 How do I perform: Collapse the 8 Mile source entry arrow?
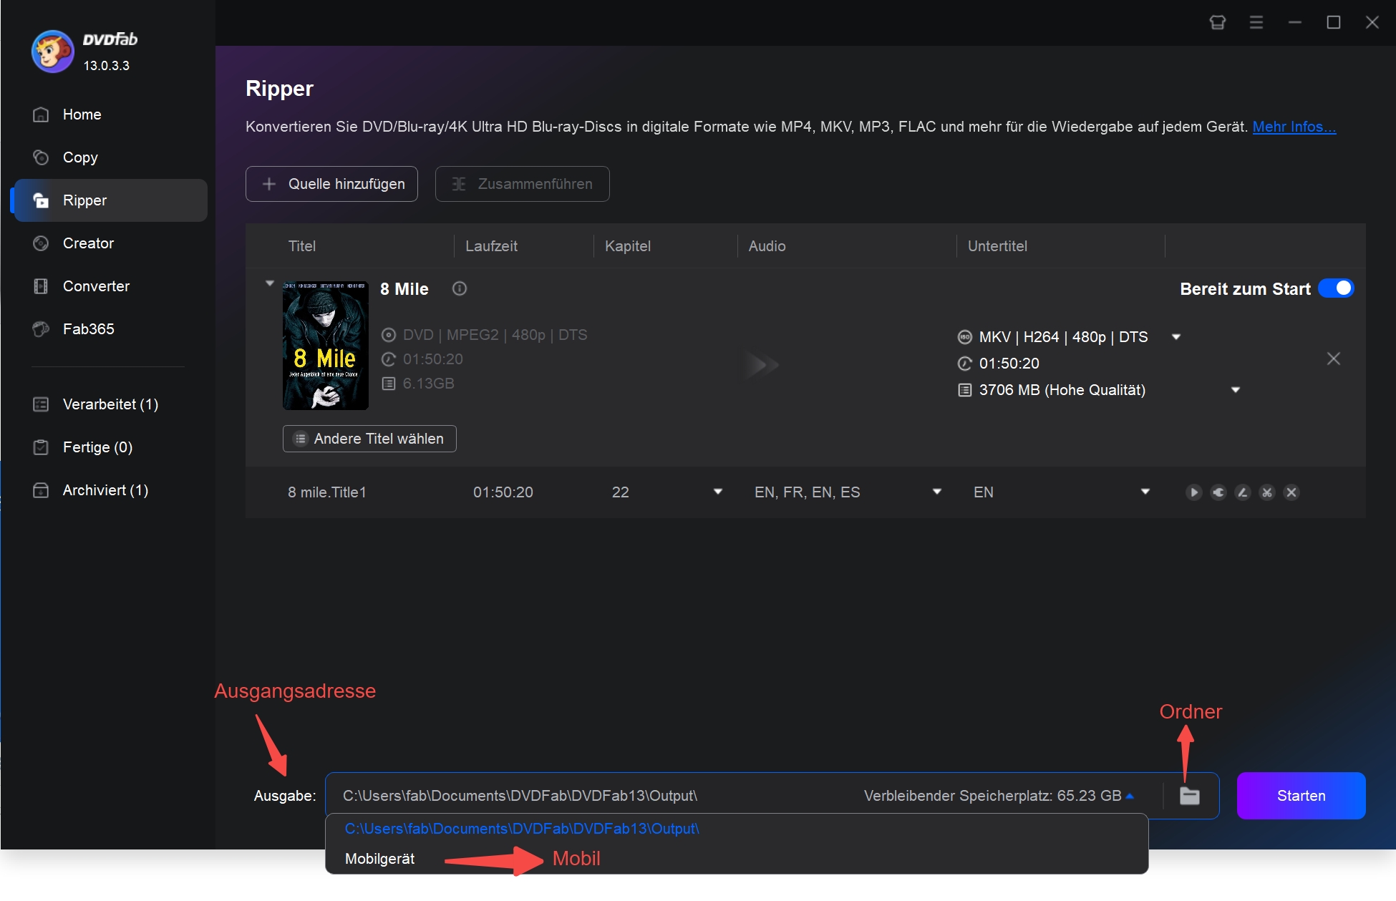(x=270, y=283)
